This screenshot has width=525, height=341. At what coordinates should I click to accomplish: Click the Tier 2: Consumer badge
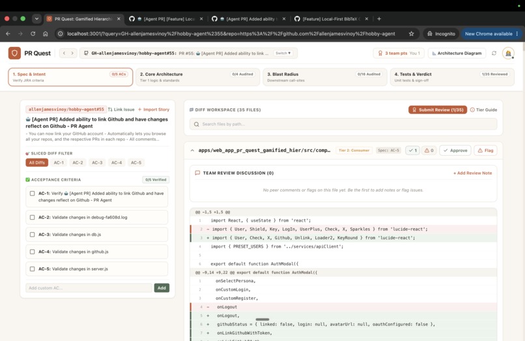click(354, 151)
